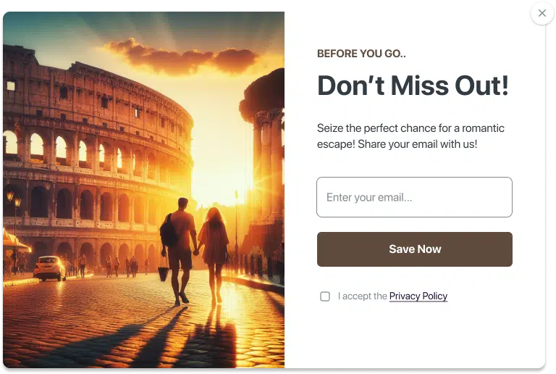Tick the Privacy Policy acceptance checkbox
This screenshot has width=556, height=374.
pyautogui.click(x=325, y=296)
